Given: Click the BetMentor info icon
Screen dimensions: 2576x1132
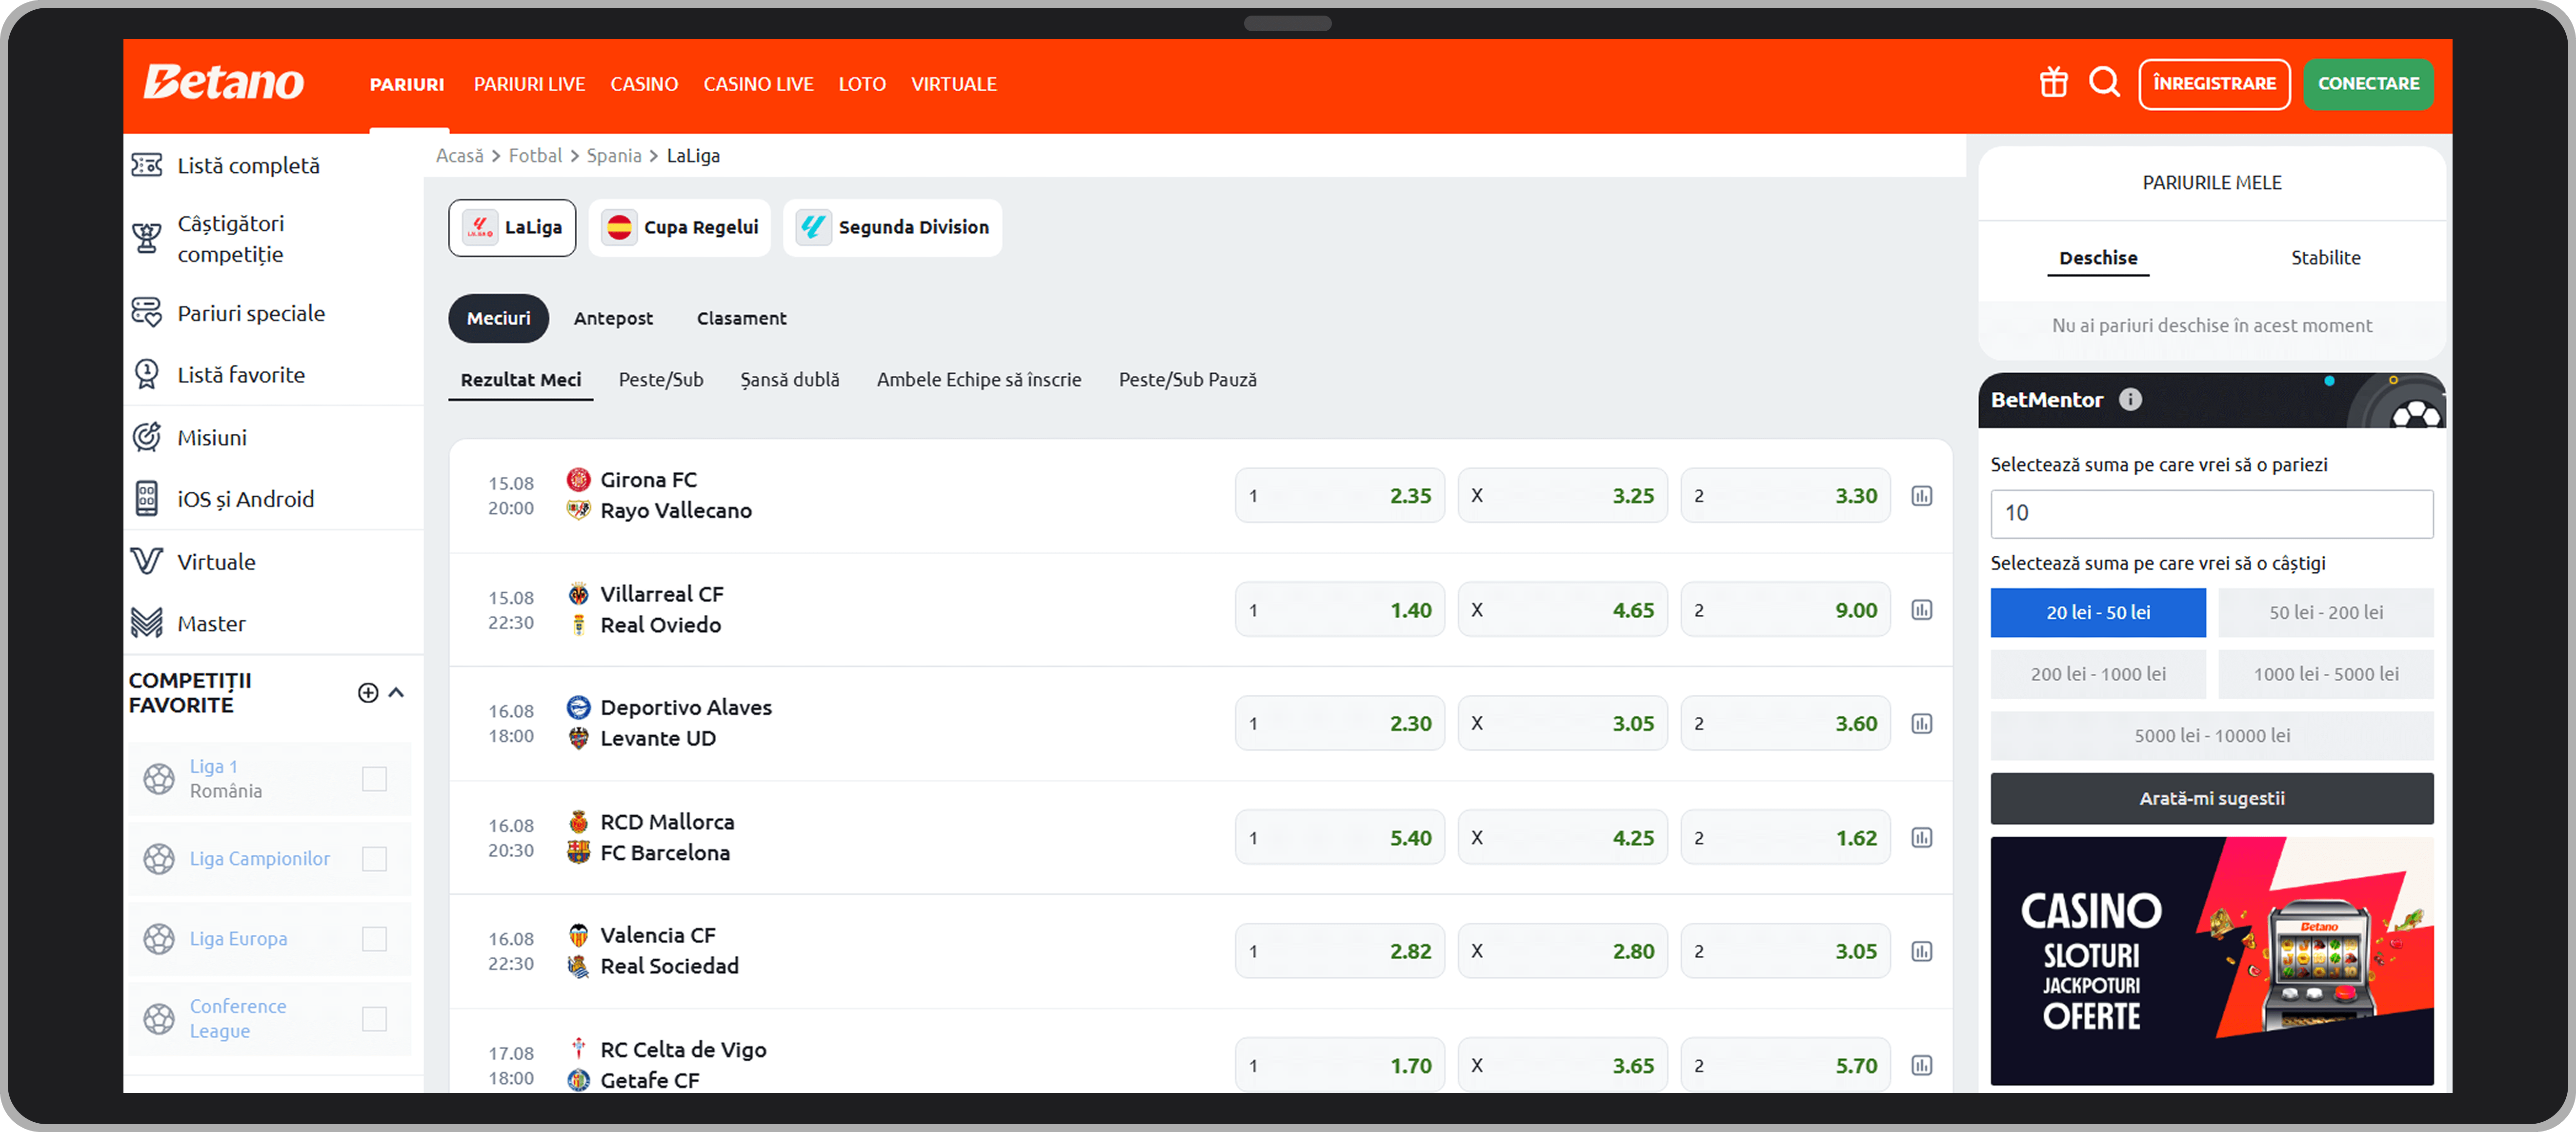Looking at the screenshot, I should [2130, 400].
